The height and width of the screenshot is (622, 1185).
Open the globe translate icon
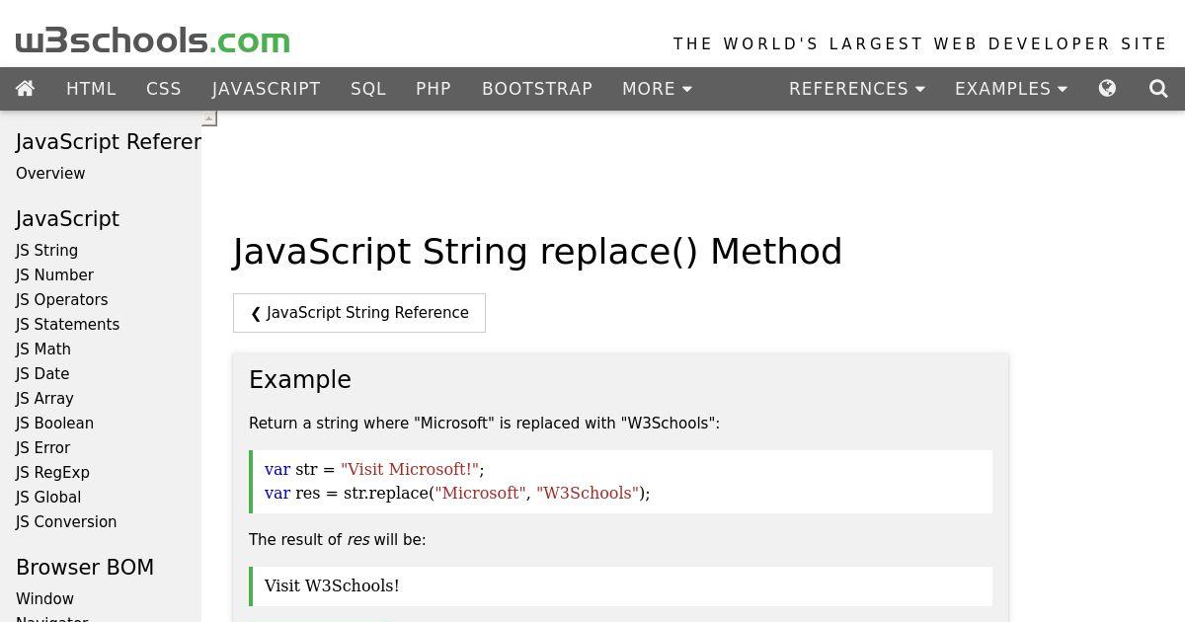click(x=1107, y=89)
